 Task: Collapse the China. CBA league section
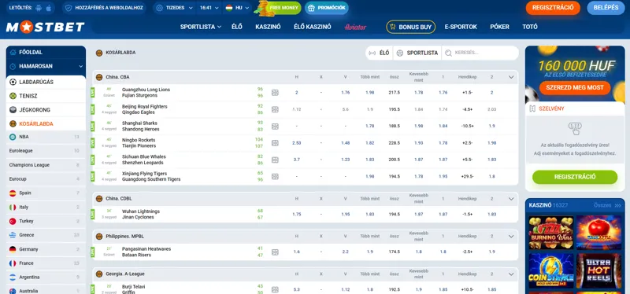coord(511,77)
